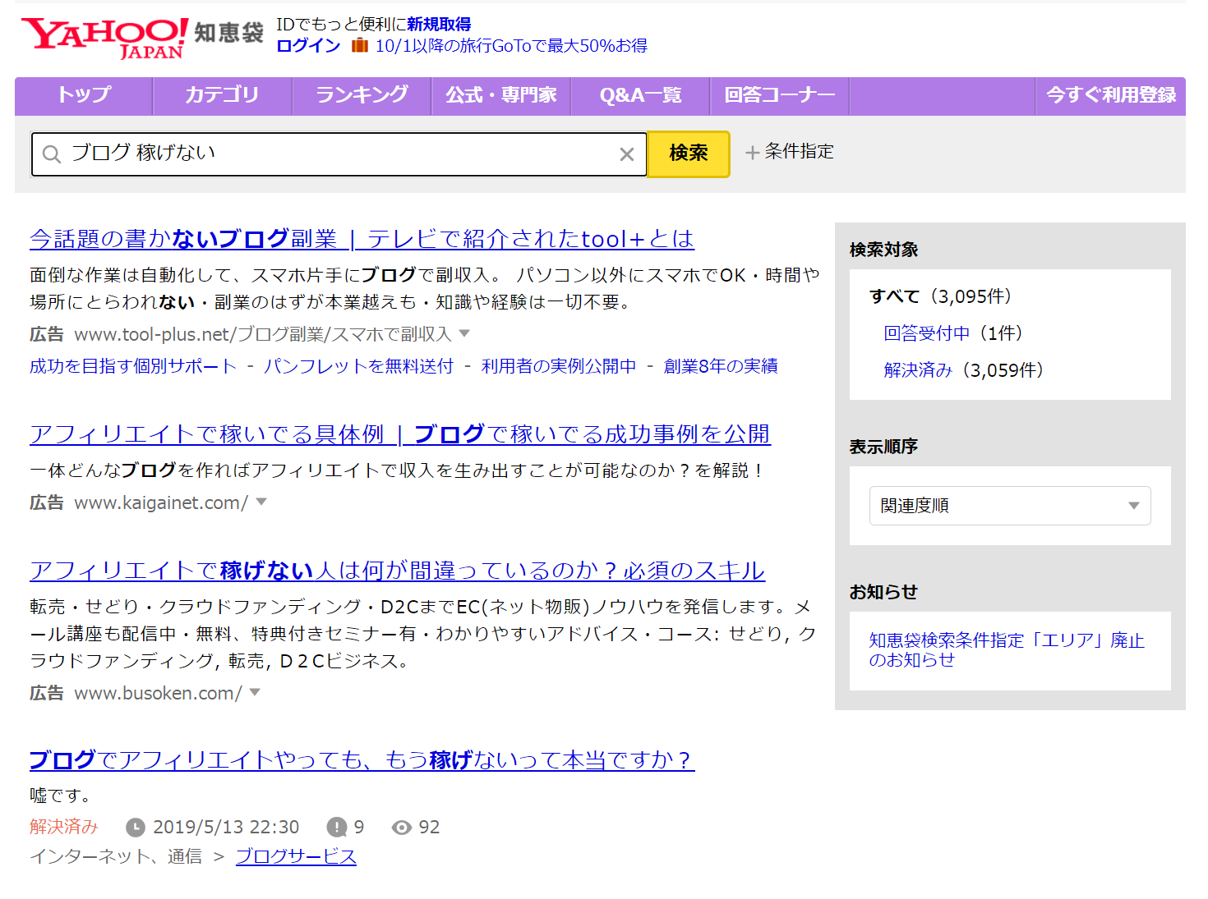
Task: Open the 関連度順 sort order dropdown
Action: click(1010, 506)
